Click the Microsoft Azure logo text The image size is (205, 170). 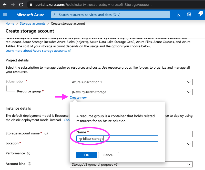[x=30, y=15]
